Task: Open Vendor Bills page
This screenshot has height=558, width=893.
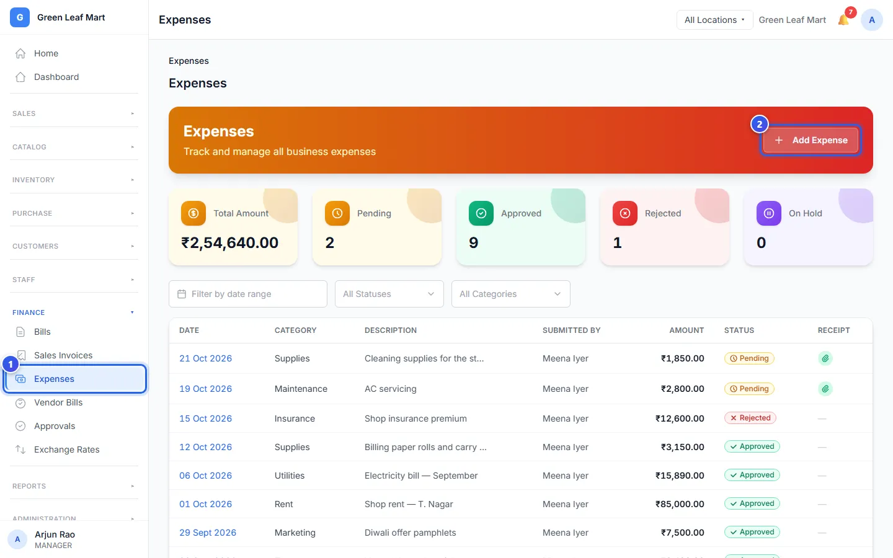Action: click(74, 402)
